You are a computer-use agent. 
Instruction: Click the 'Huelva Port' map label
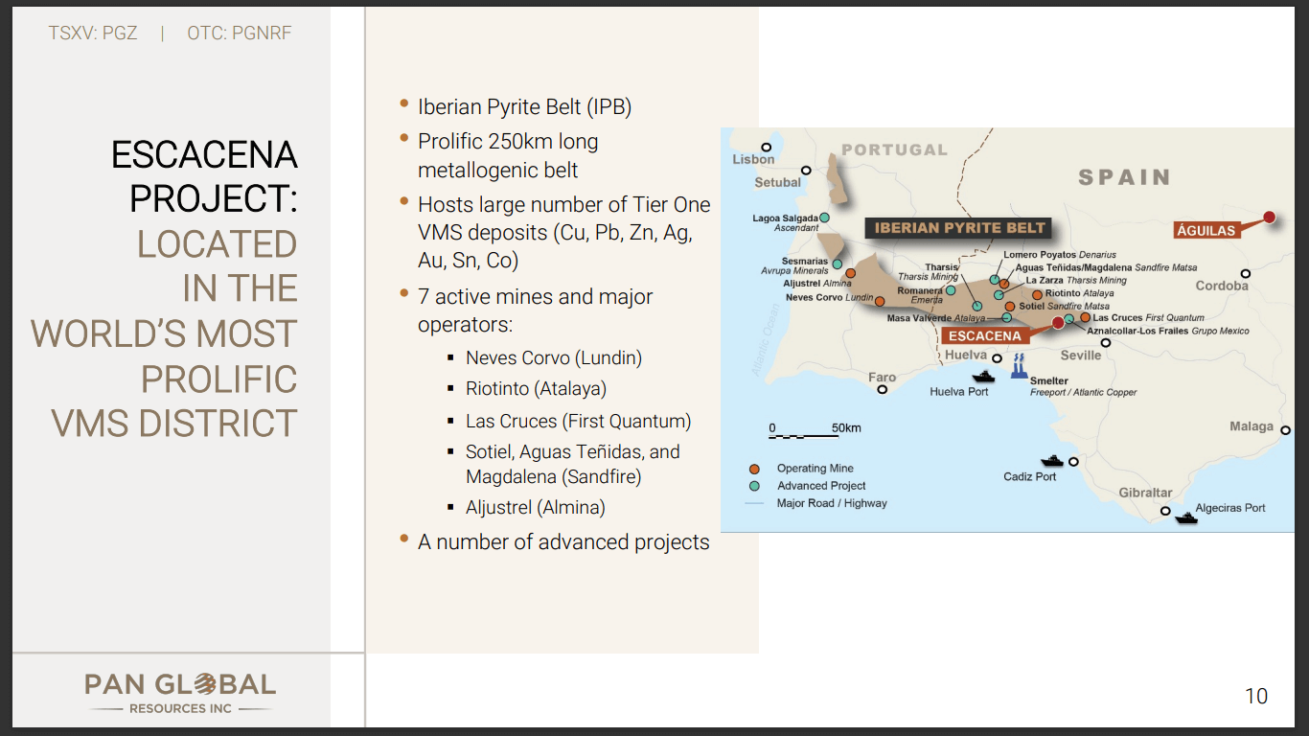(x=959, y=392)
